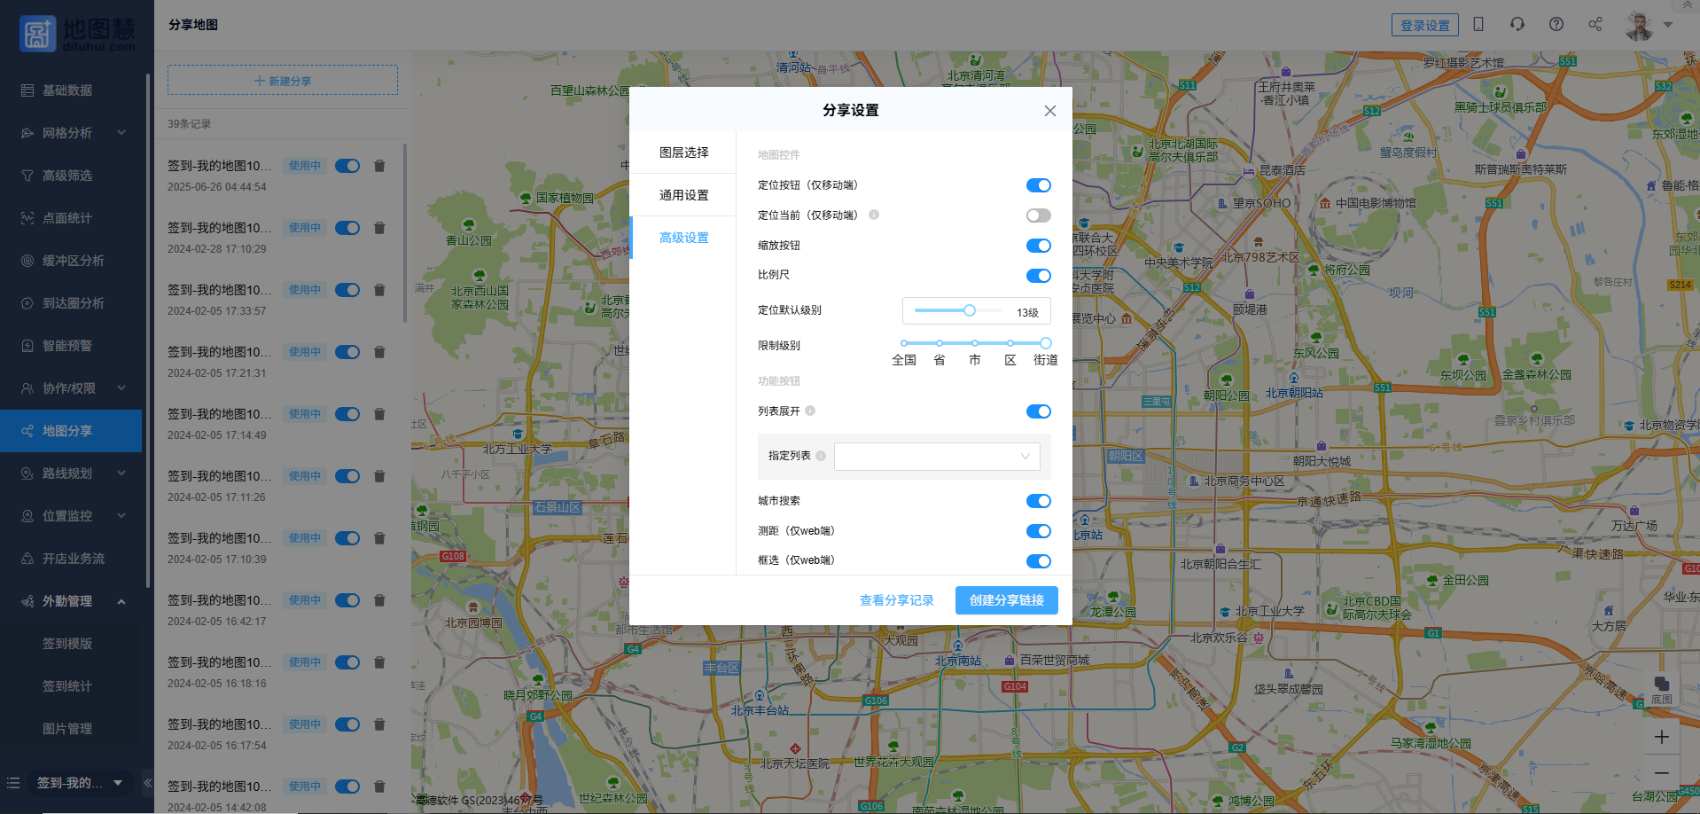The image size is (1700, 814).
Task: Open the 底图 basemap switcher
Action: 1662,689
